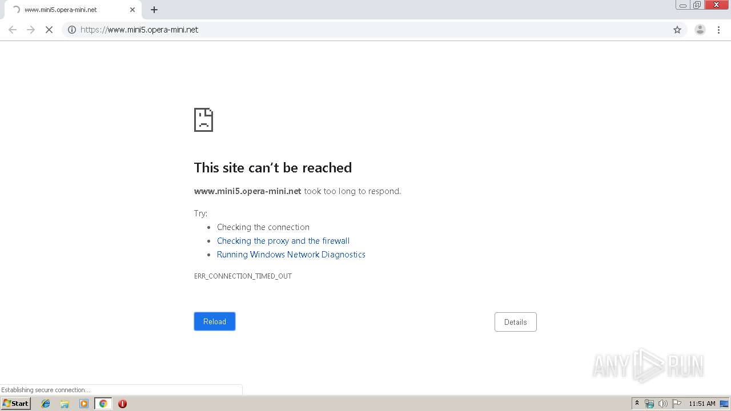Click the Details button
The width and height of the screenshot is (731, 411).
tap(516, 322)
